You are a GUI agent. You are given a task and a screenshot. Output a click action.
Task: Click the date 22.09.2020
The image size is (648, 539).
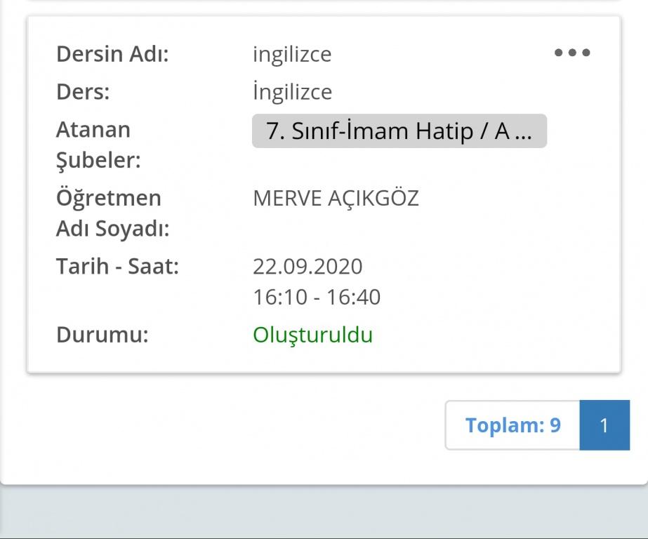(x=308, y=267)
